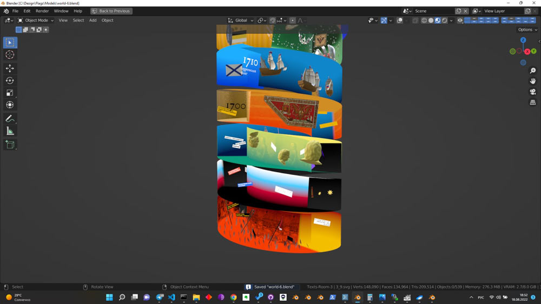The image size is (541, 304).
Task: Toggle the viewport gizmos display
Action: [384, 21]
